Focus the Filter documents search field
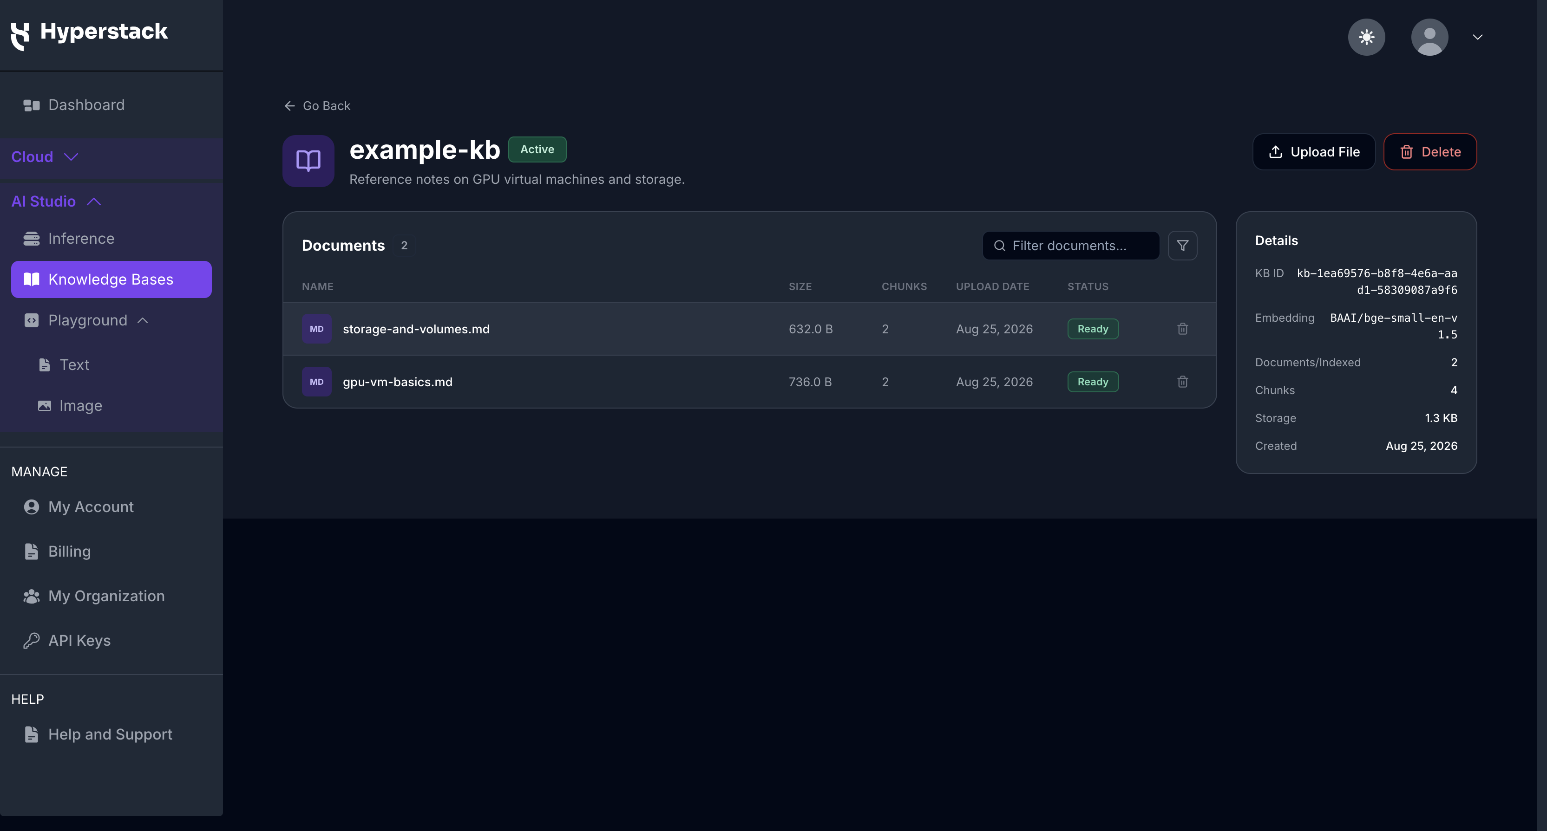 [x=1071, y=246]
